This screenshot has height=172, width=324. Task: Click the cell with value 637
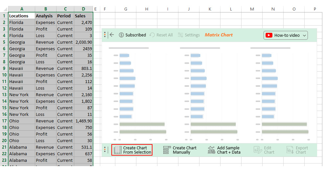tap(83, 154)
